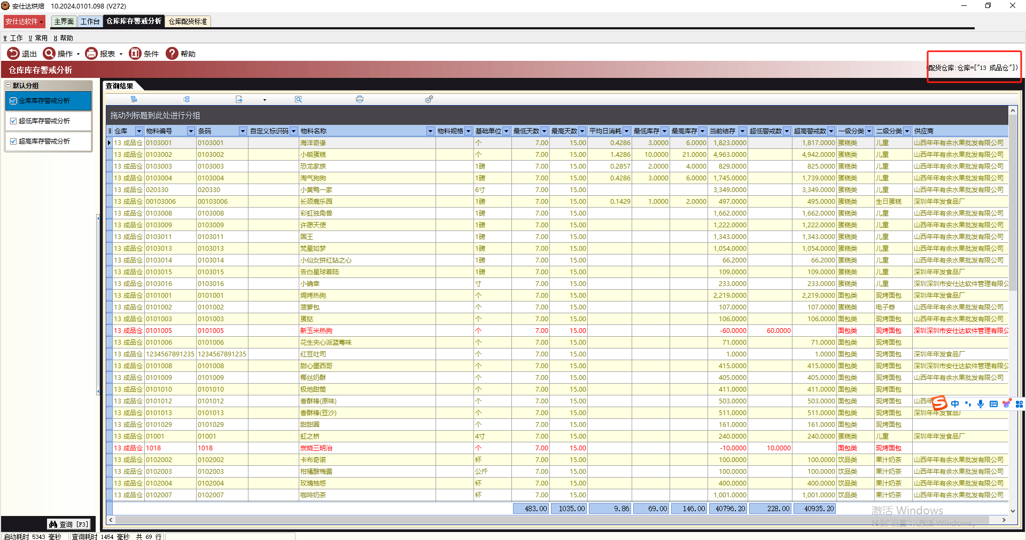Open the 自定义标识码 column filter dropdown
Screen dimensions: 1026x540
coord(293,131)
